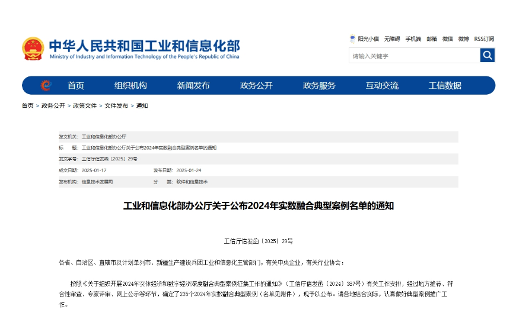513x316 pixels.
Task: Click the bold article headline
Action: tap(259, 206)
